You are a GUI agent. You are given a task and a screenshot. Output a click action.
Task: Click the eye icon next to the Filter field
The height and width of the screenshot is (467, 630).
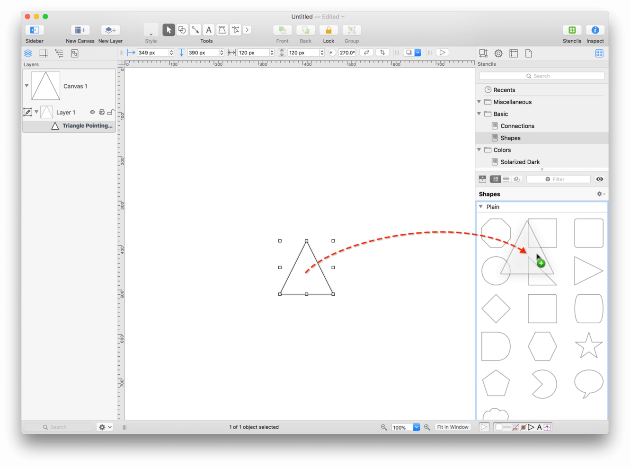point(599,179)
